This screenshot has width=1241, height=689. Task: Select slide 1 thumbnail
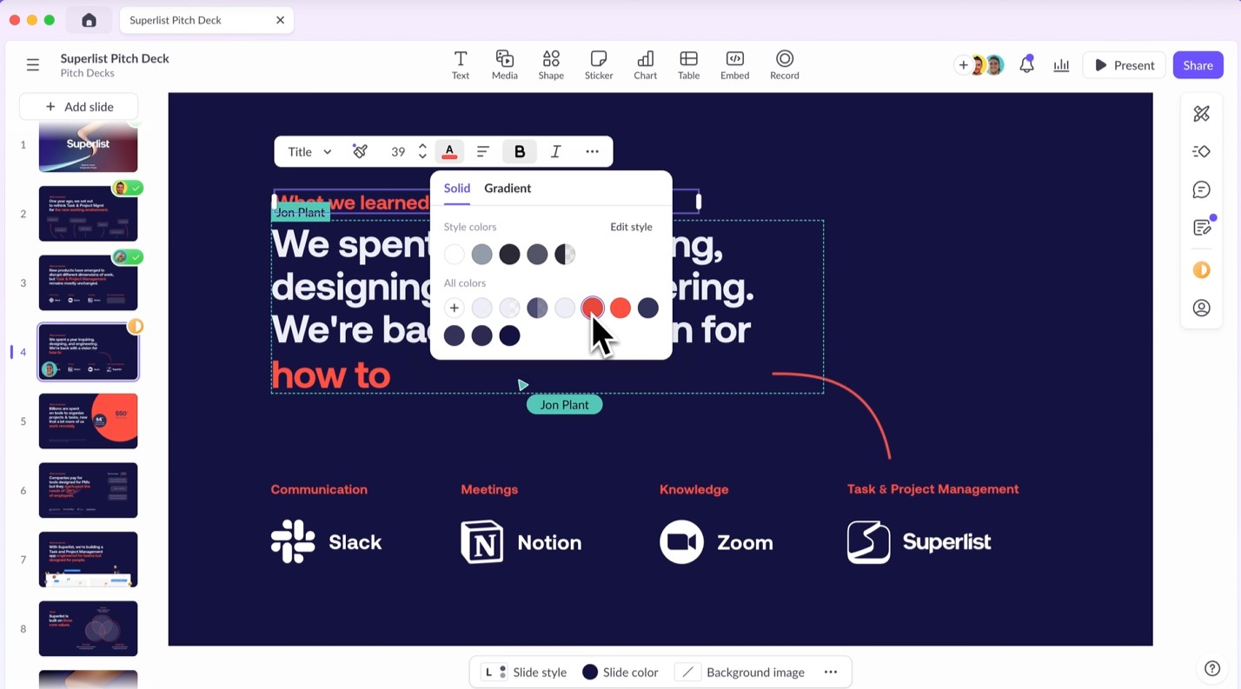point(88,147)
